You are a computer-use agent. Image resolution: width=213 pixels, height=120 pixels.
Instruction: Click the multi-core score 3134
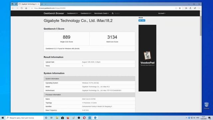coord(112,37)
